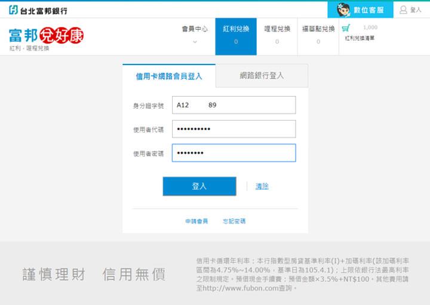The height and width of the screenshot is (305, 430).
Task: Click the 忘記密碼 forgot password link
Action: coord(234,221)
